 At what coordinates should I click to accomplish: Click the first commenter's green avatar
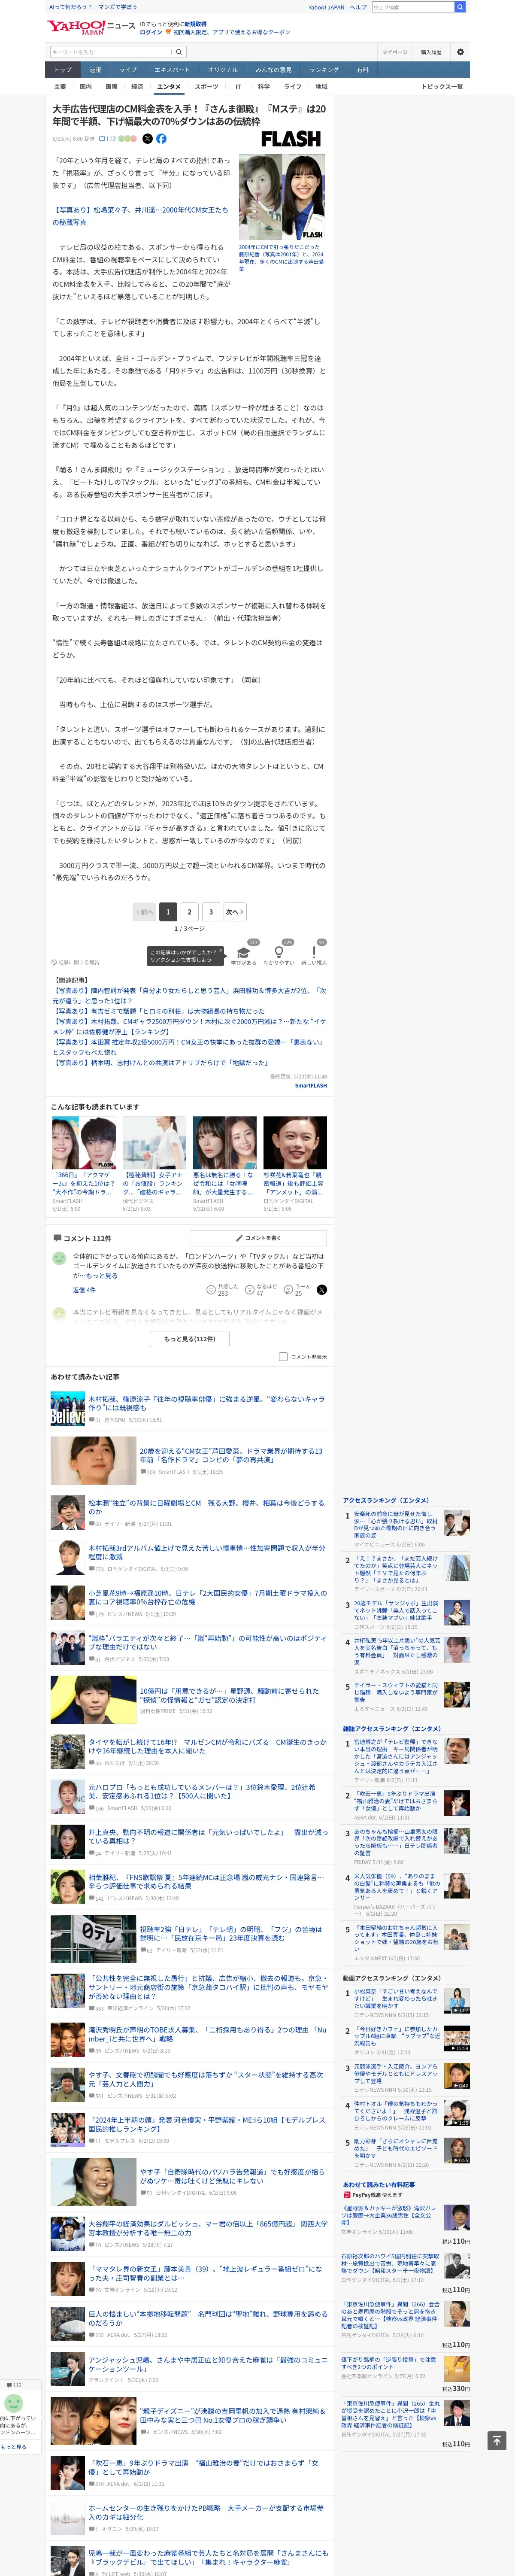(59, 1258)
